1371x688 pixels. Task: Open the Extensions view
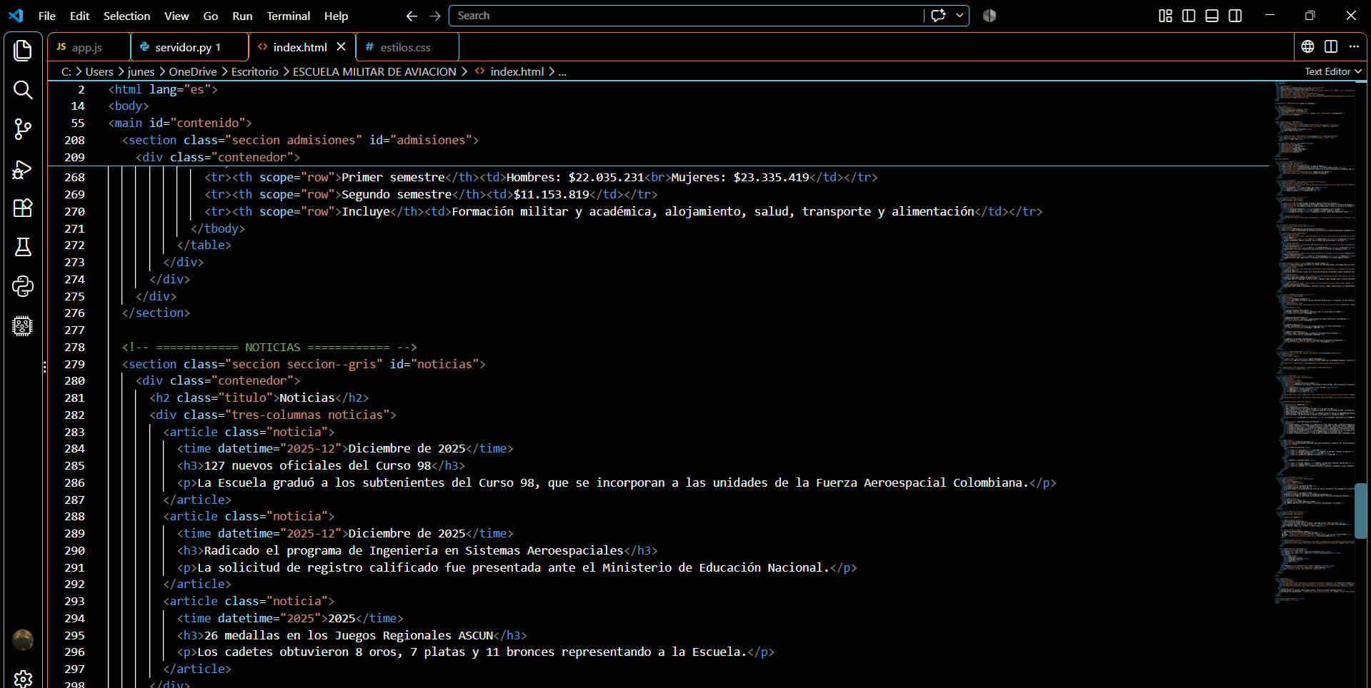click(x=23, y=208)
